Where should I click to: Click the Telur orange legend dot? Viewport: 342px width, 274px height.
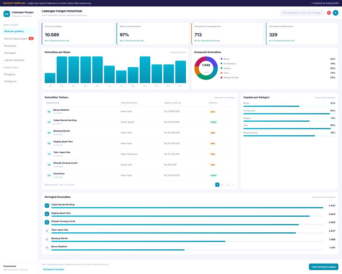[221, 73]
